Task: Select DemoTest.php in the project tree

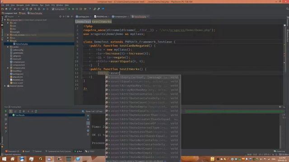Action: (20, 44)
